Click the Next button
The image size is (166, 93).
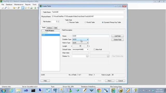110,81
